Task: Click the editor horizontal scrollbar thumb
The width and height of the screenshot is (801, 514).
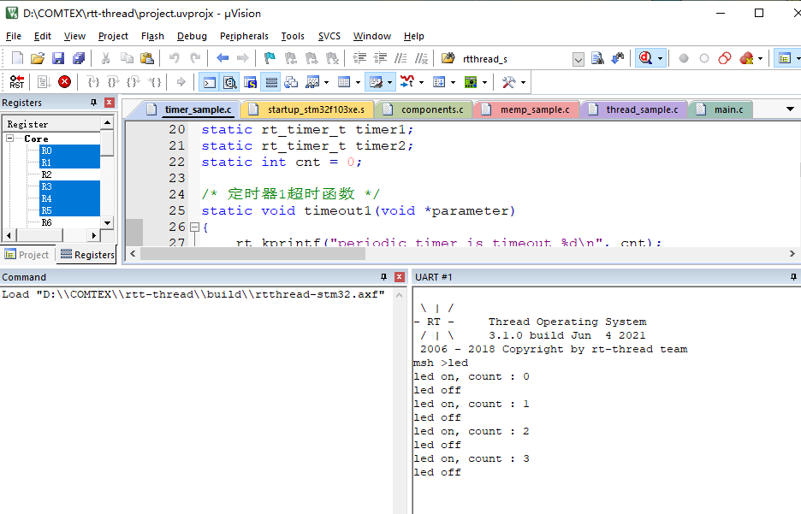Action: (x=252, y=254)
